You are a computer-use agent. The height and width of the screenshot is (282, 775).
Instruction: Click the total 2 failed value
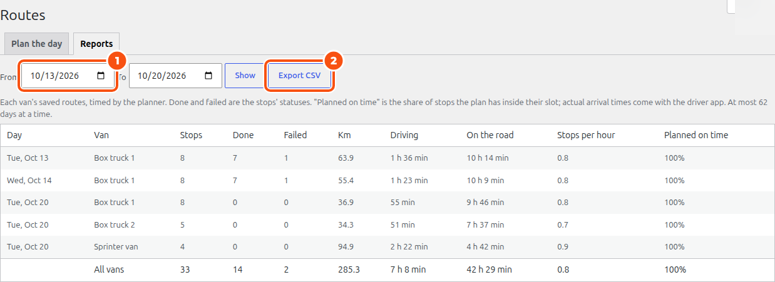coord(286,270)
